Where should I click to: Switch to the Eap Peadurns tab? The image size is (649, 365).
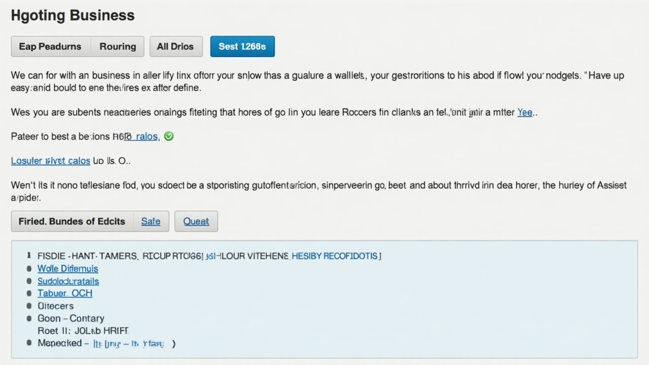[x=50, y=47]
